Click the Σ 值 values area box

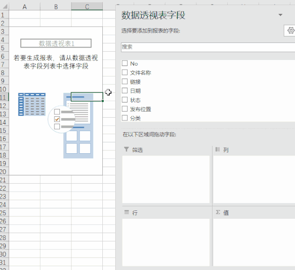tap(254, 242)
